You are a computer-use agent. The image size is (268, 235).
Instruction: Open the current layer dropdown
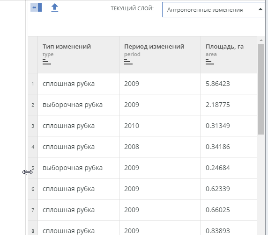tap(214, 10)
